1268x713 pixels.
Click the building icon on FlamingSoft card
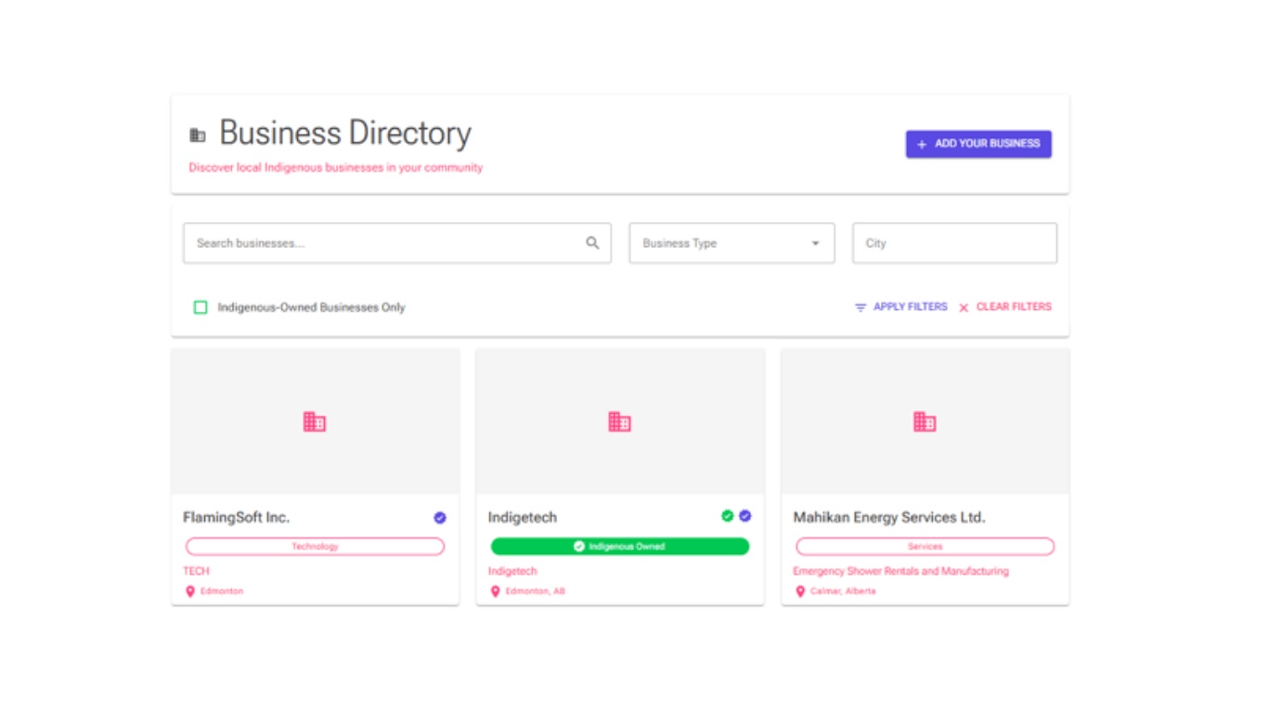tap(315, 421)
